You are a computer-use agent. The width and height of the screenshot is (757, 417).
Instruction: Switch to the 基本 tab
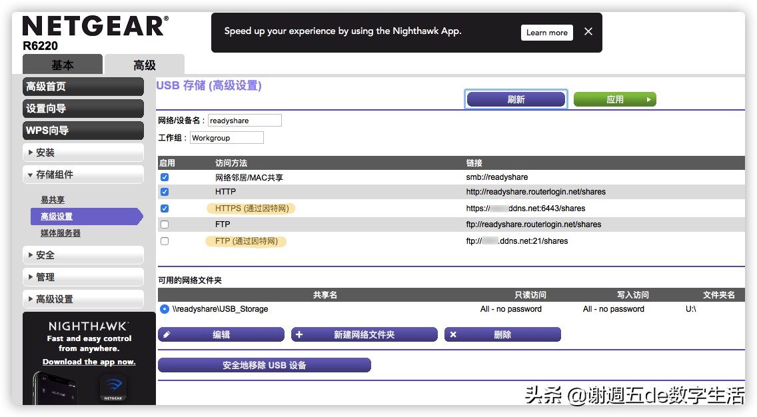tap(63, 65)
